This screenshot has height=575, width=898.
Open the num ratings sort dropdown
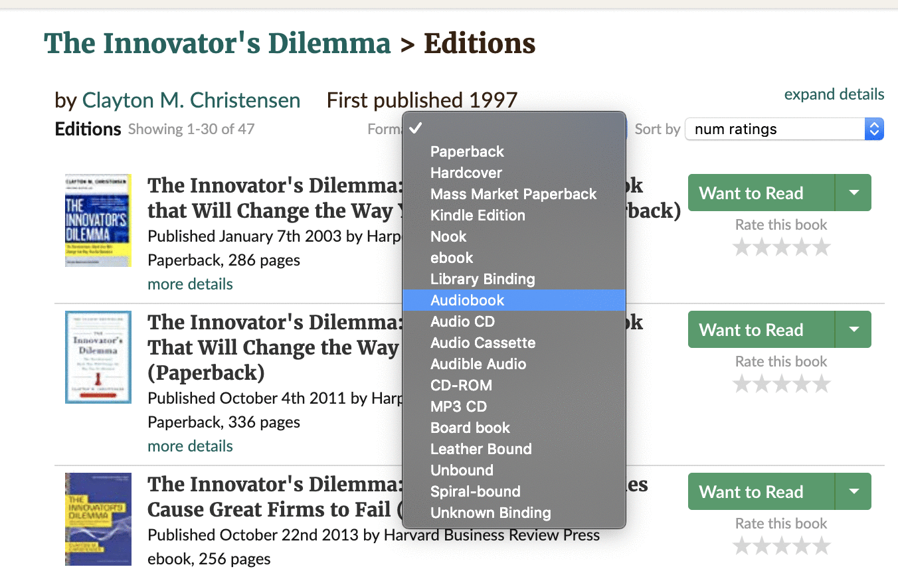coord(784,129)
